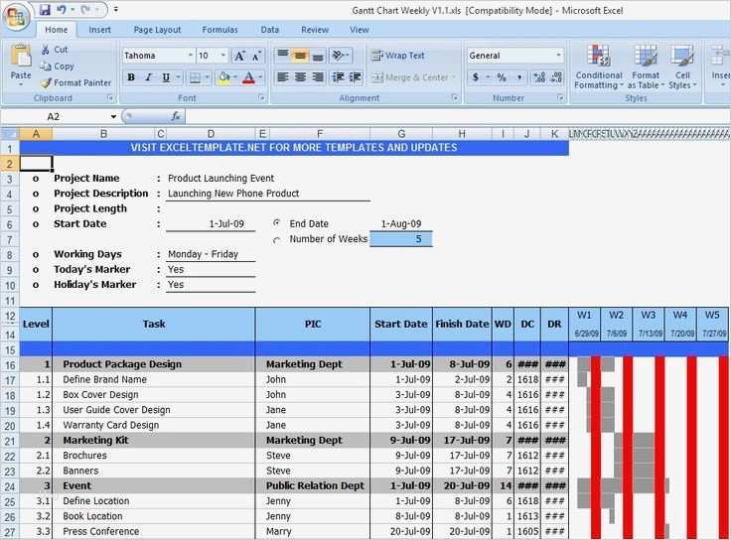Screen dimensions: 731x540
Task: Select the Number of Weeks radio button
Action: coord(276,239)
